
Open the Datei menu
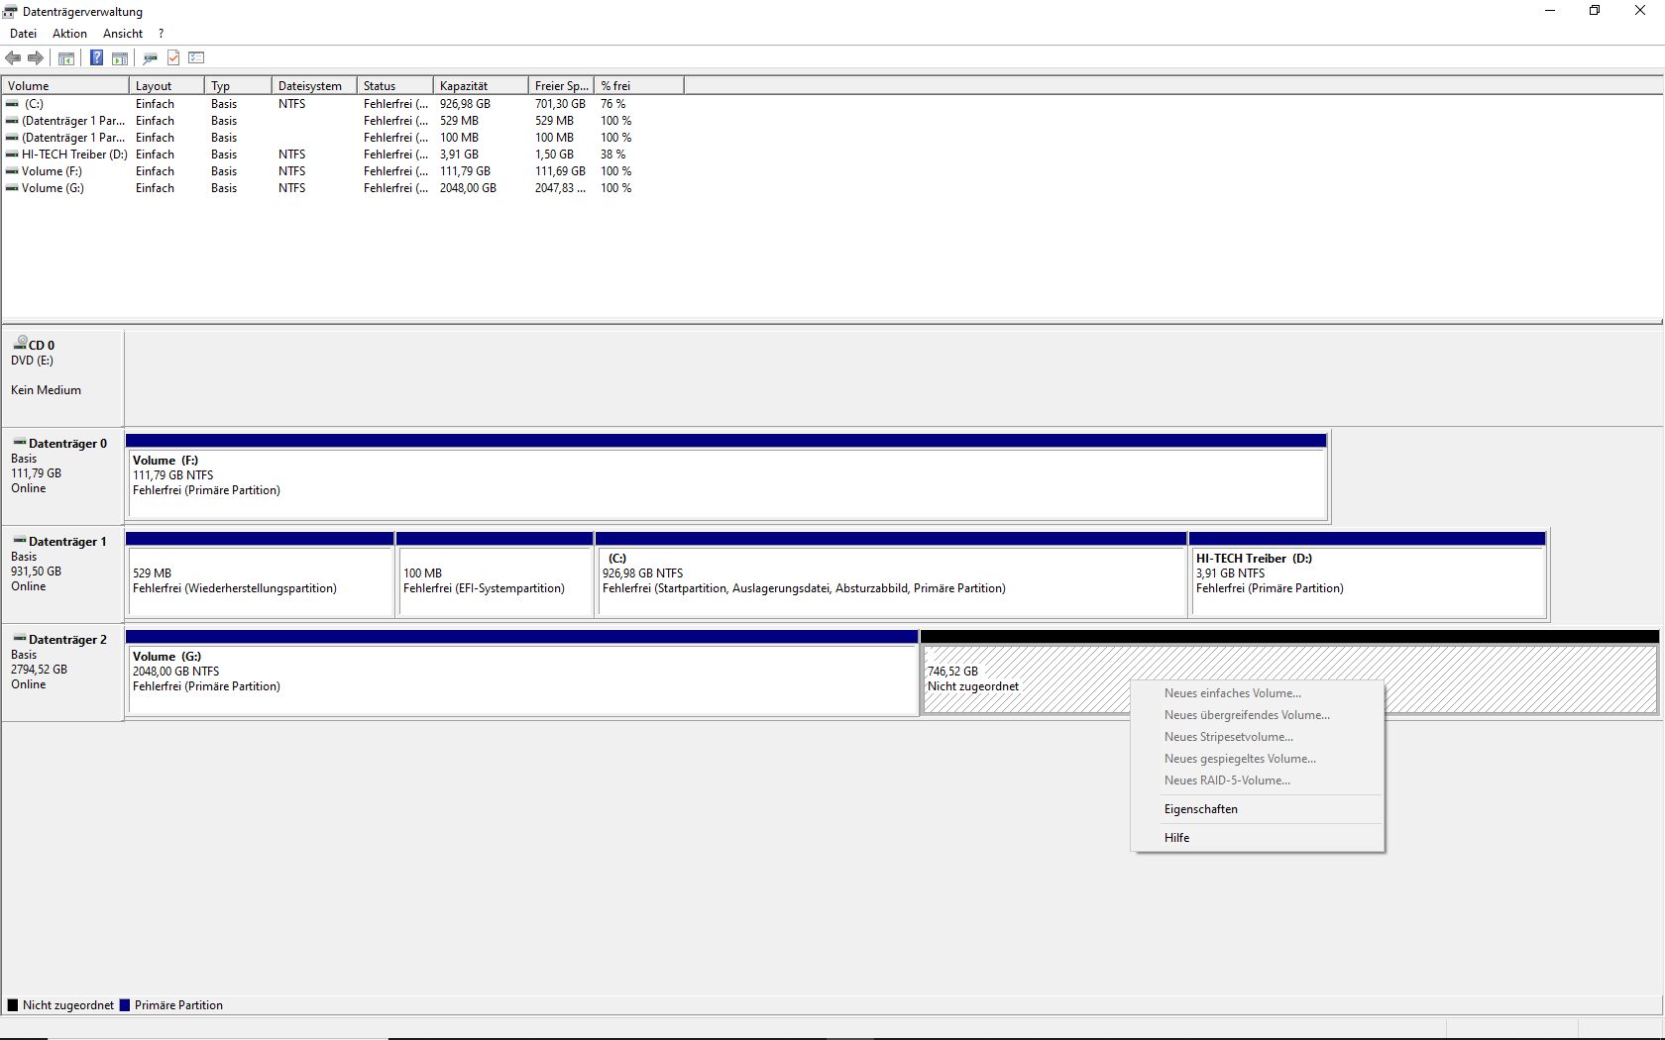(23, 34)
